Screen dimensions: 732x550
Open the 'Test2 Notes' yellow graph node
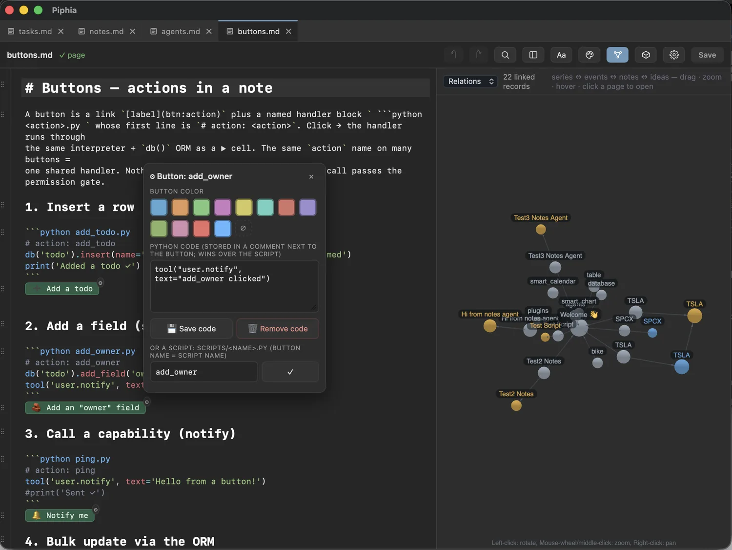pyautogui.click(x=516, y=405)
